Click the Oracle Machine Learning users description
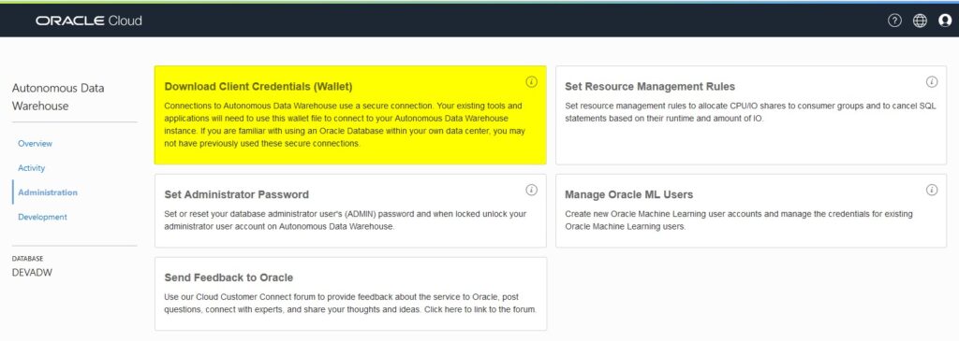959x341 pixels. pos(739,220)
